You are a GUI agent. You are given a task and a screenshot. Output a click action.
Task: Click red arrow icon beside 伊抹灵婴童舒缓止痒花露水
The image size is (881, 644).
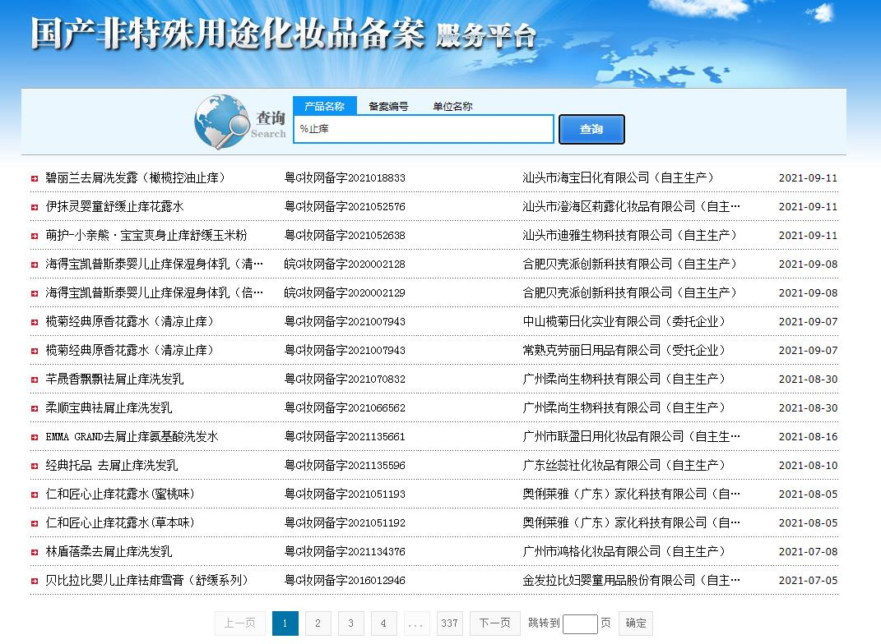point(35,207)
